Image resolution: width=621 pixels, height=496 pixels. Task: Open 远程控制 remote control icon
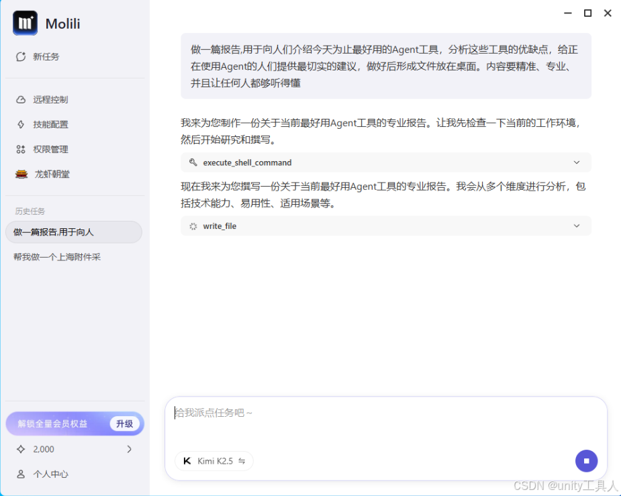21,100
